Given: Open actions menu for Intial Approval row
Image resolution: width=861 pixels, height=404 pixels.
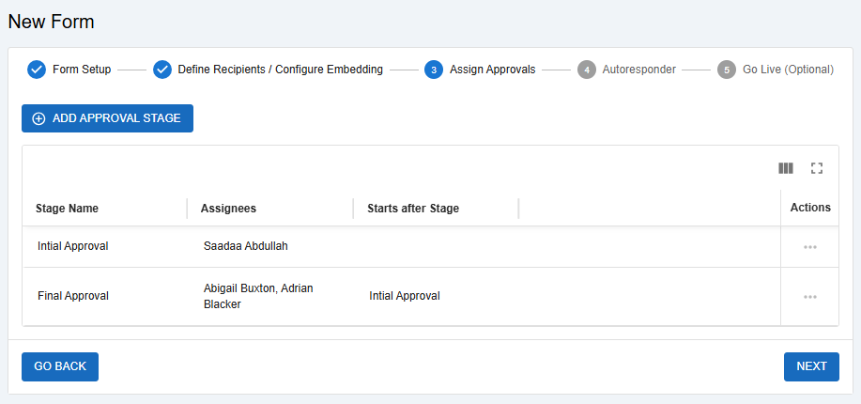Looking at the screenshot, I should pyautogui.click(x=809, y=247).
